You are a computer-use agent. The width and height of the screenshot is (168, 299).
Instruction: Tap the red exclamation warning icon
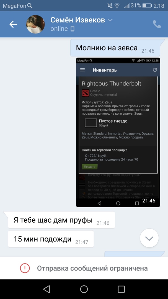pos(25,268)
